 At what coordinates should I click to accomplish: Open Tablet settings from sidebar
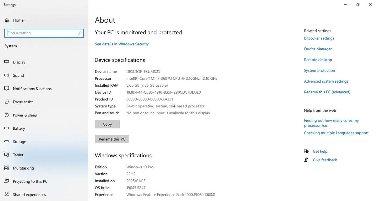18,155
